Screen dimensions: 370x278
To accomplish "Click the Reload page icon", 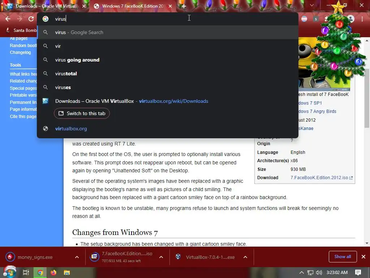I will pos(31,19).
